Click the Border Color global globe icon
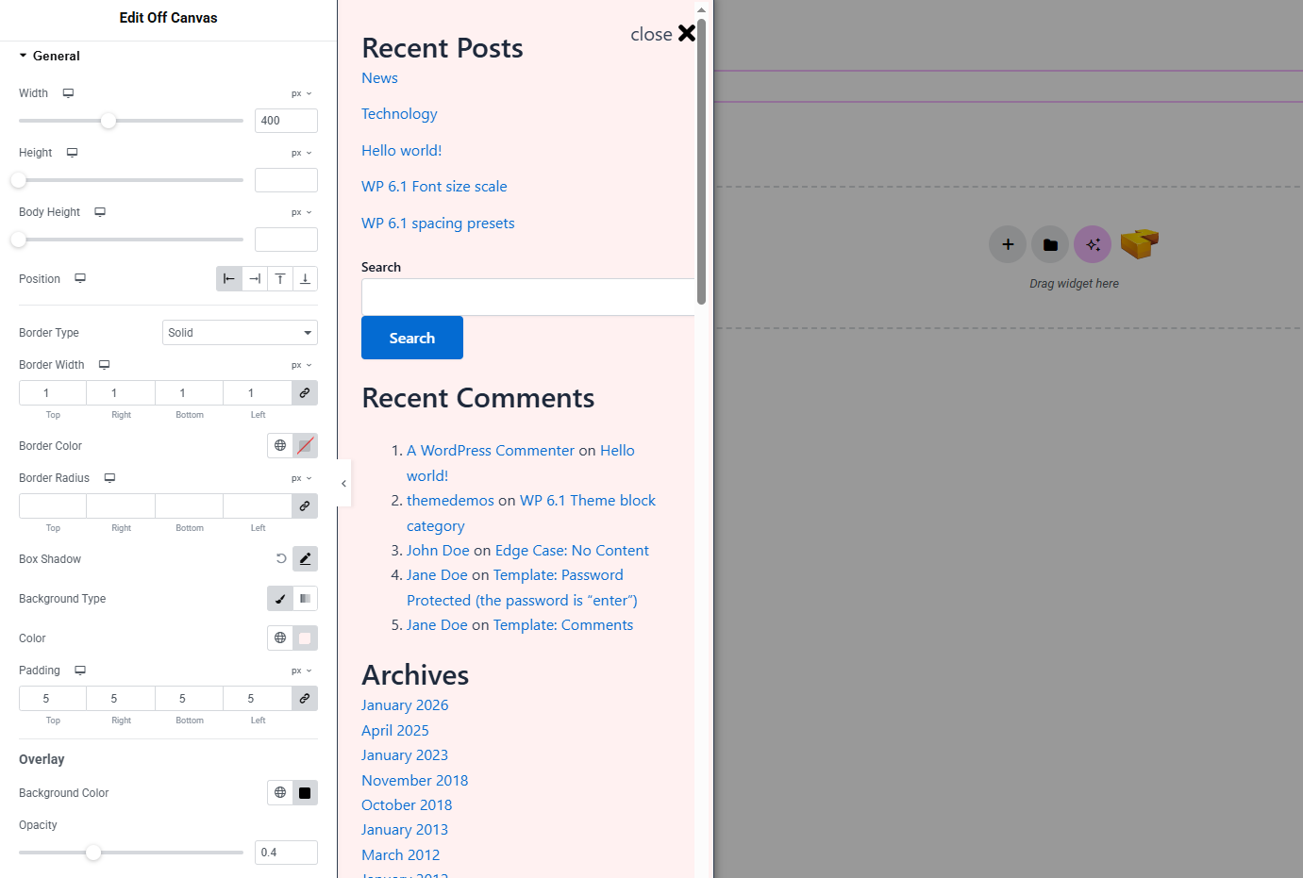The width and height of the screenshot is (1303, 878). (280, 446)
